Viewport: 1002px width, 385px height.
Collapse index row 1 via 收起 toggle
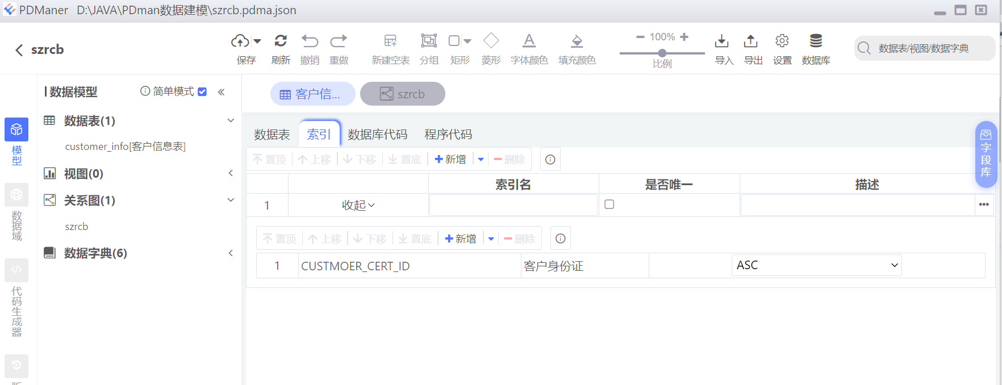pyautogui.click(x=358, y=205)
